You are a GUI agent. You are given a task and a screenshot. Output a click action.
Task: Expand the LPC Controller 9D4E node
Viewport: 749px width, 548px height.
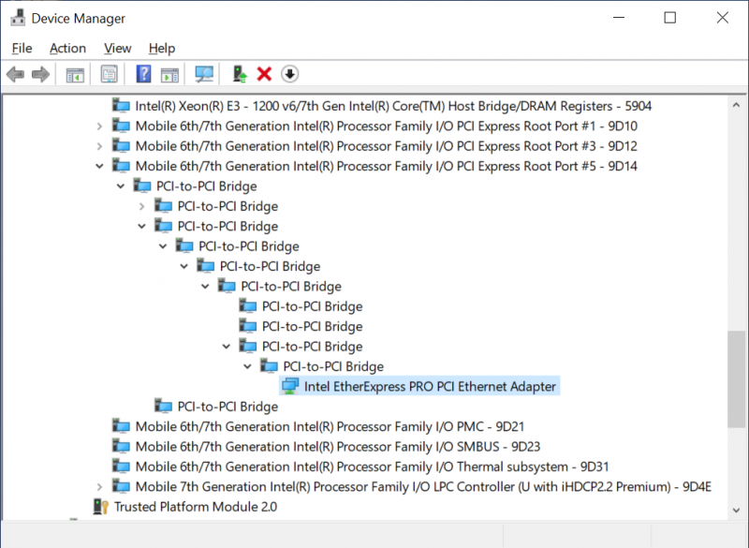pyautogui.click(x=99, y=487)
